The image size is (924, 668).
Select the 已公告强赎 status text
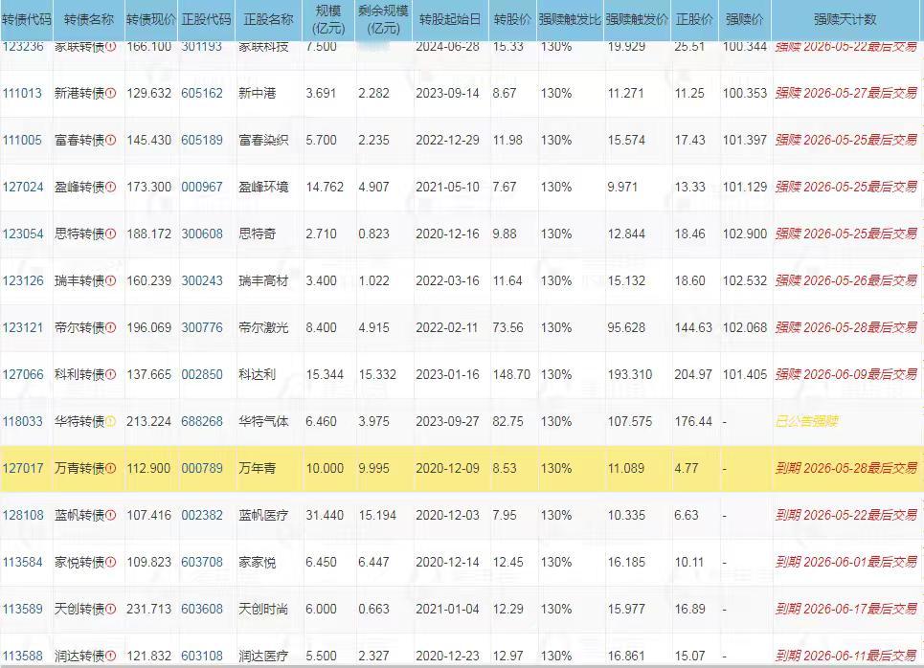click(806, 421)
